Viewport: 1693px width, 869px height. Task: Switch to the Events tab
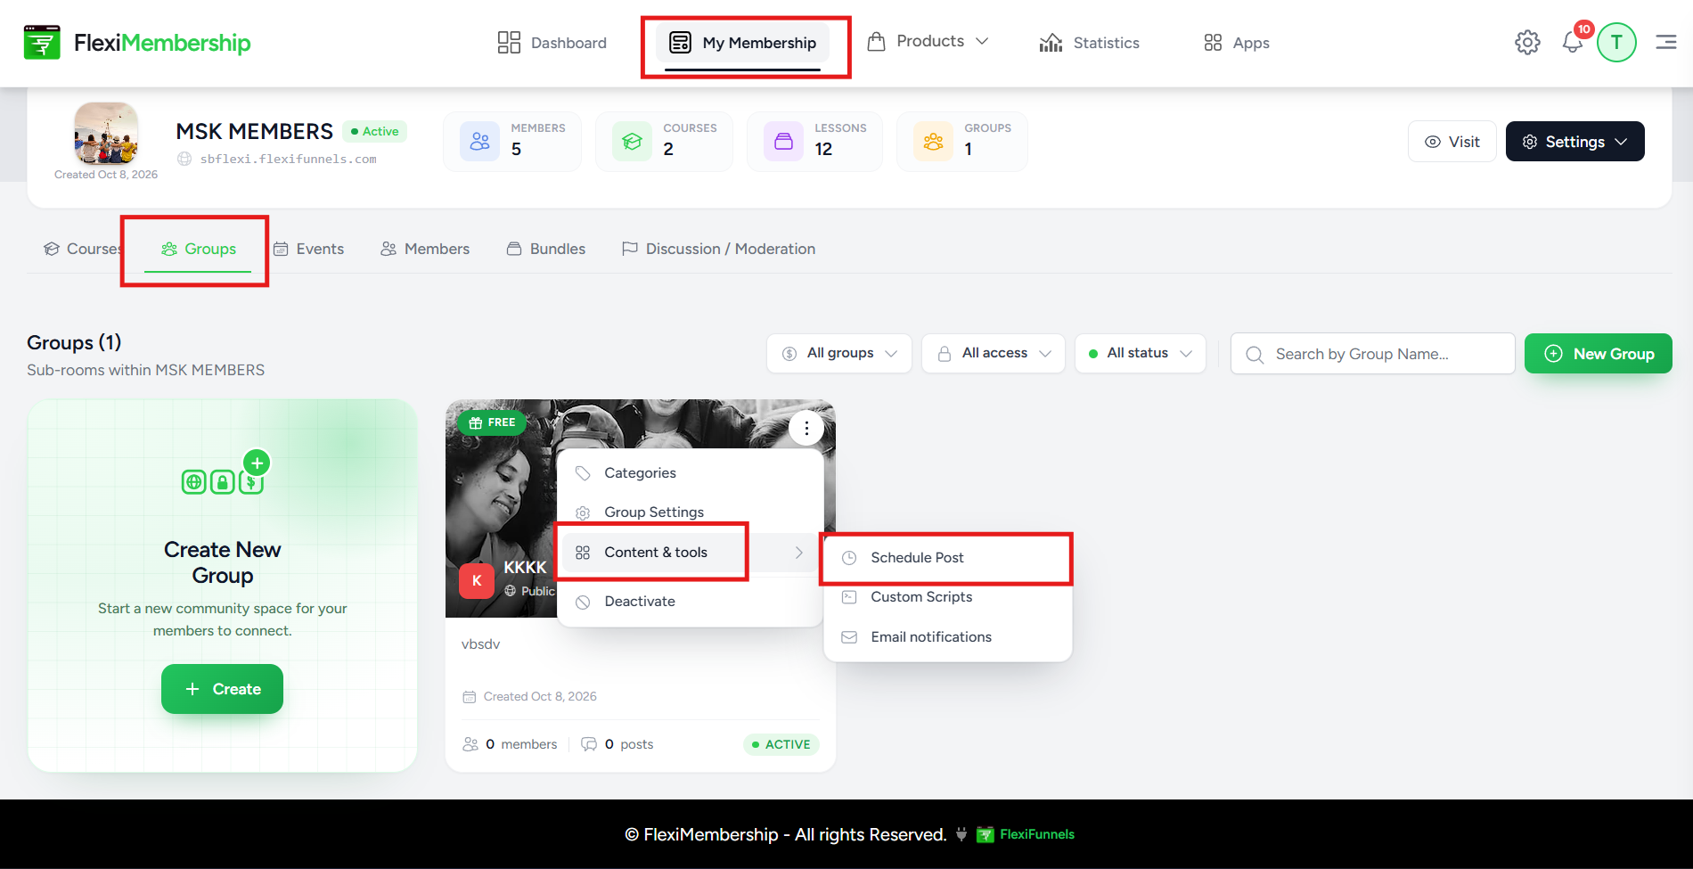pos(308,249)
